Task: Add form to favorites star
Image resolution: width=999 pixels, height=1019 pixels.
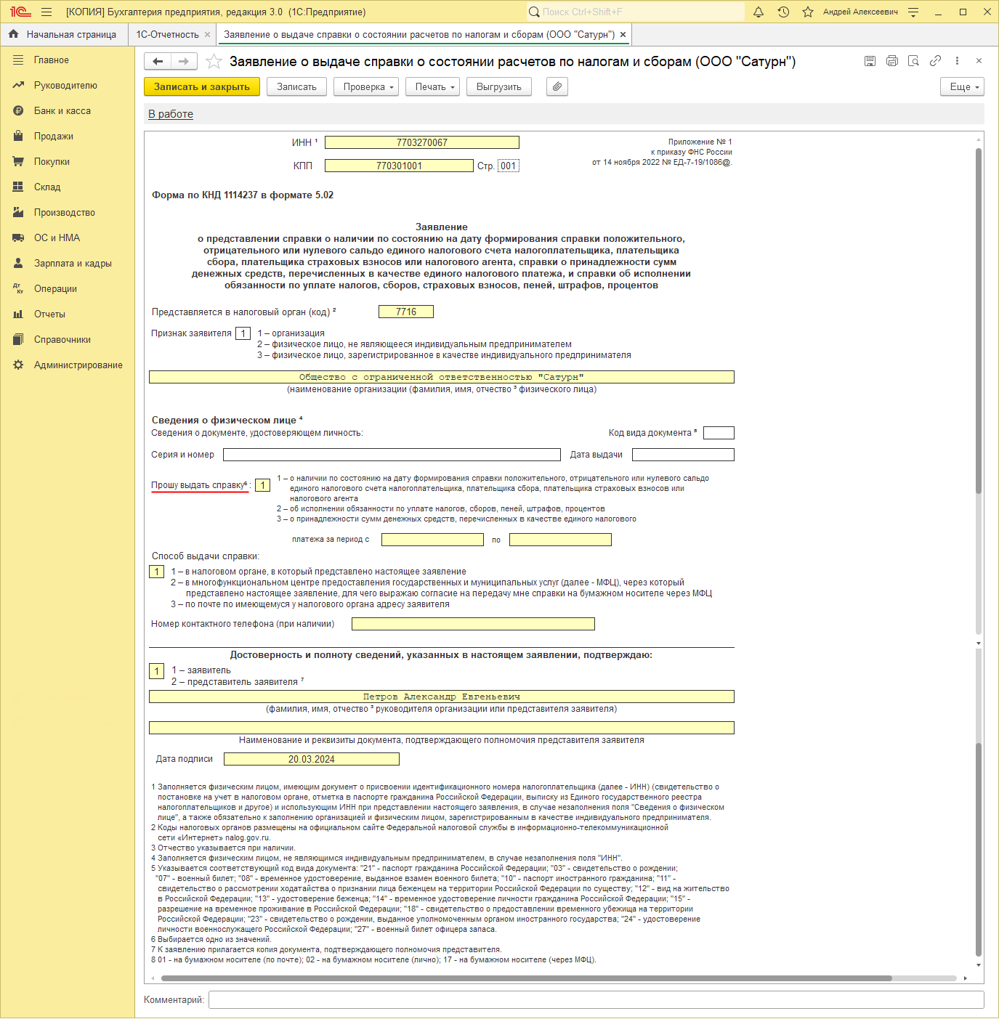Action: (x=214, y=61)
